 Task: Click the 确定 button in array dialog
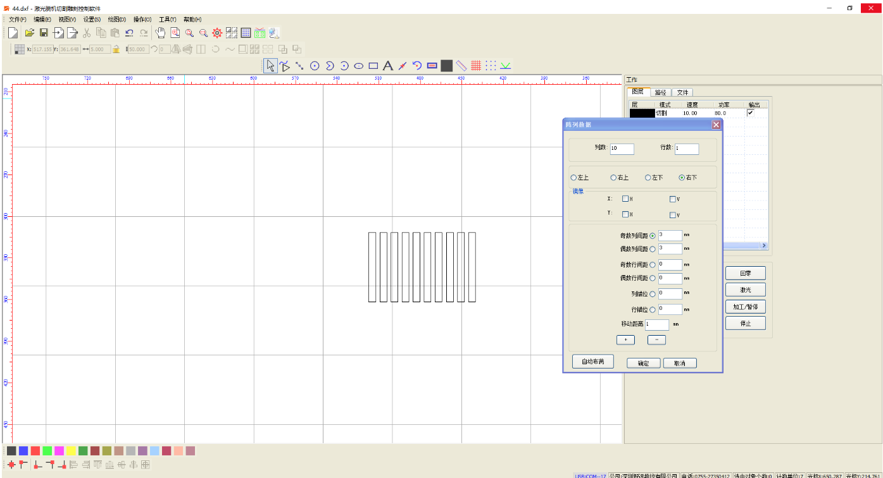(x=644, y=363)
